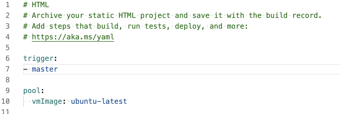Place cursor on the master branch value
Image resolution: width=340 pixels, height=114 pixels.
pos(45,69)
